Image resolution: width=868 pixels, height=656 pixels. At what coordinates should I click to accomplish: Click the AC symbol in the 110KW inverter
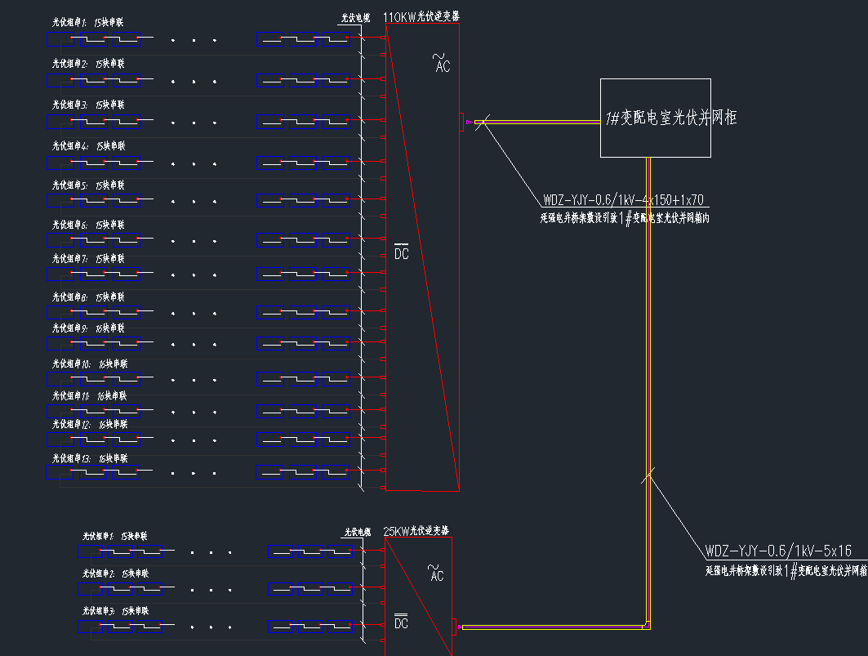click(x=442, y=64)
